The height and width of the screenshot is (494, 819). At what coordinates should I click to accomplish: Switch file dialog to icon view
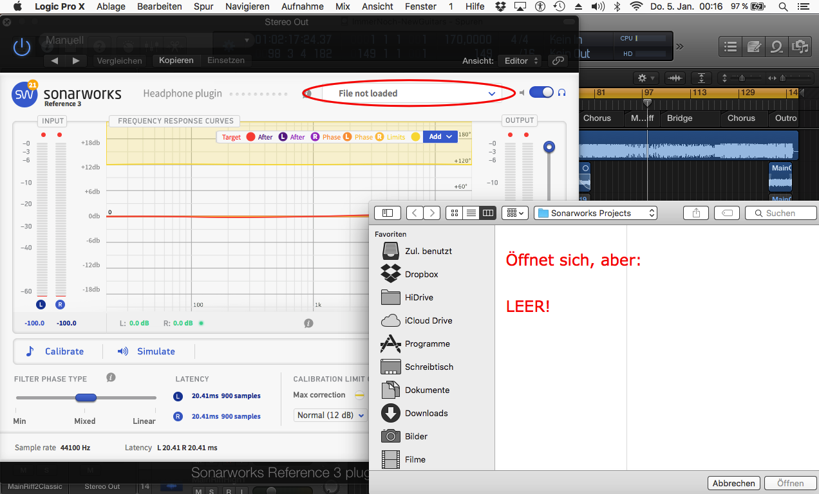(454, 213)
